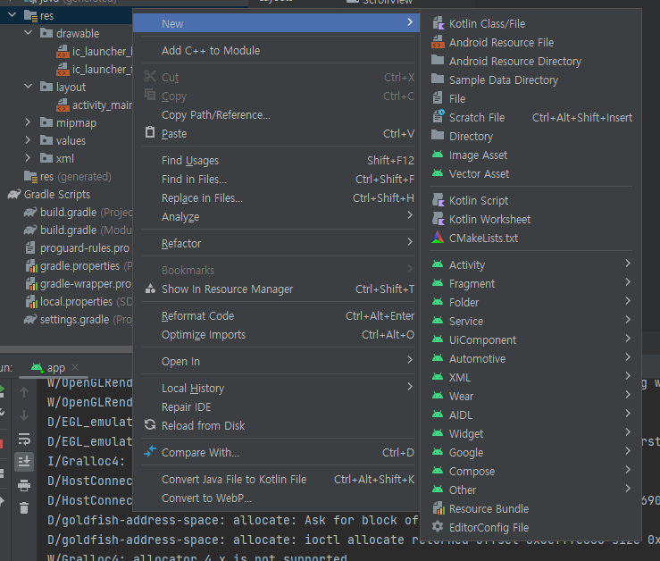Click the File icon in New submenu
660x561 pixels.
point(438,98)
